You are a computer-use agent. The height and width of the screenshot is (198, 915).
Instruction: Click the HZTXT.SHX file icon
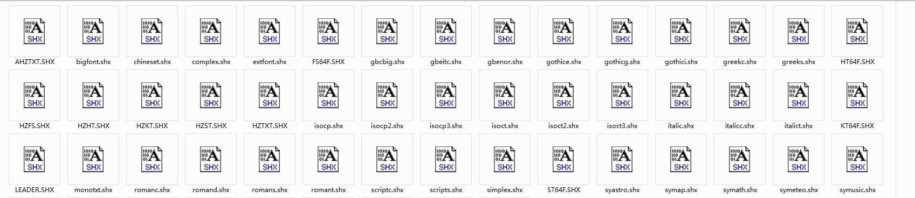[270, 95]
